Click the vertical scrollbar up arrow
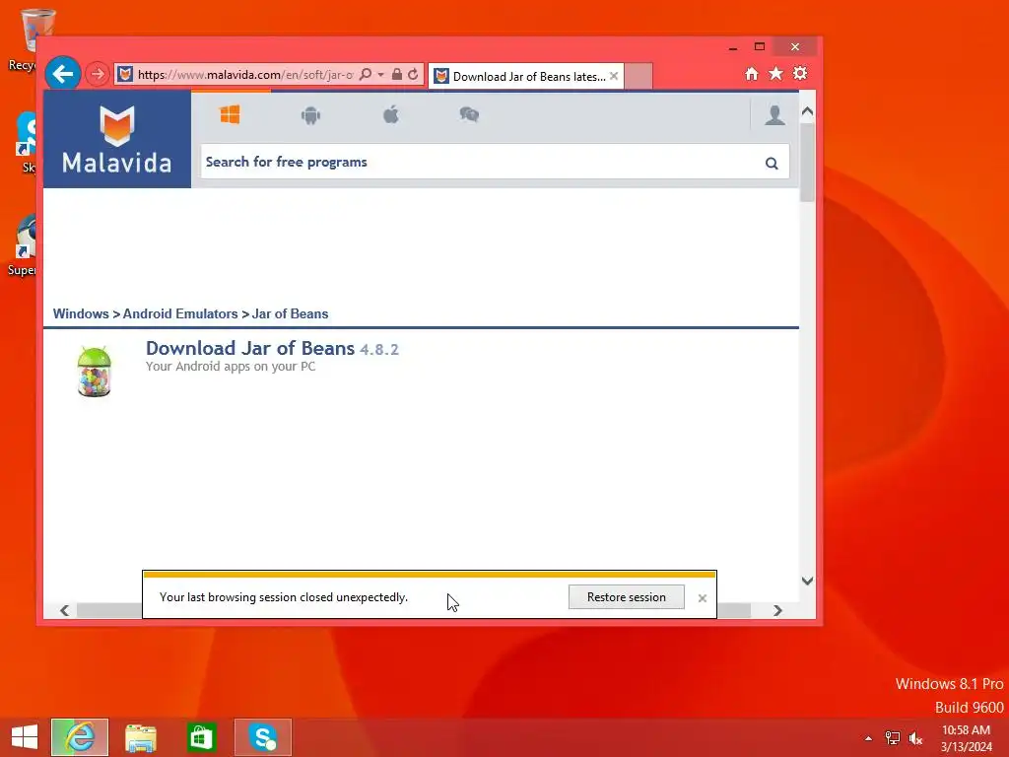The height and width of the screenshot is (757, 1009). (x=807, y=110)
